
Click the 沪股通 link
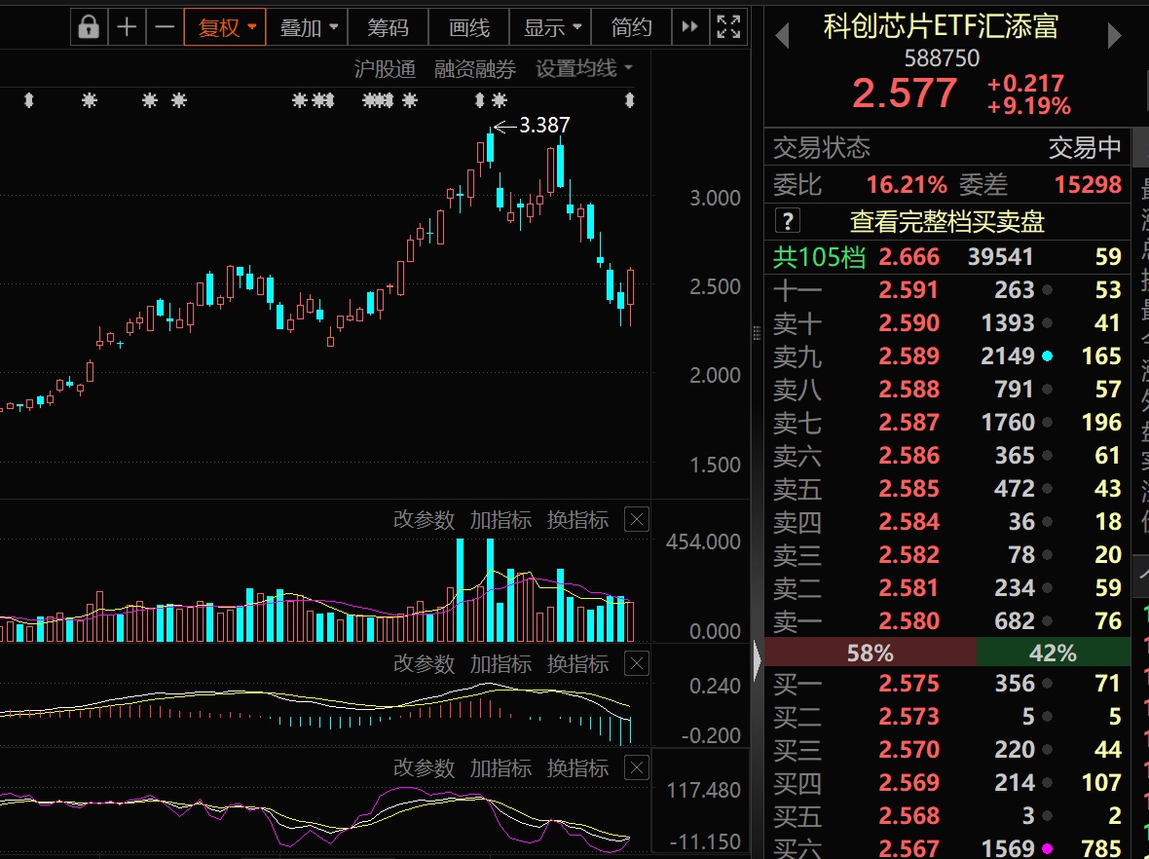tap(385, 69)
